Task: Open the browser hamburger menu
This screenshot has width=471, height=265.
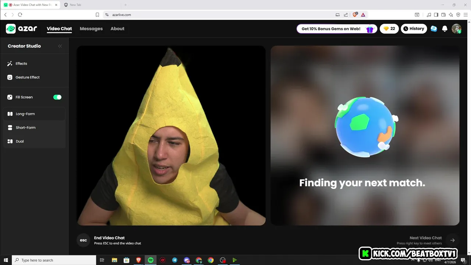Action: pyautogui.click(x=465, y=15)
